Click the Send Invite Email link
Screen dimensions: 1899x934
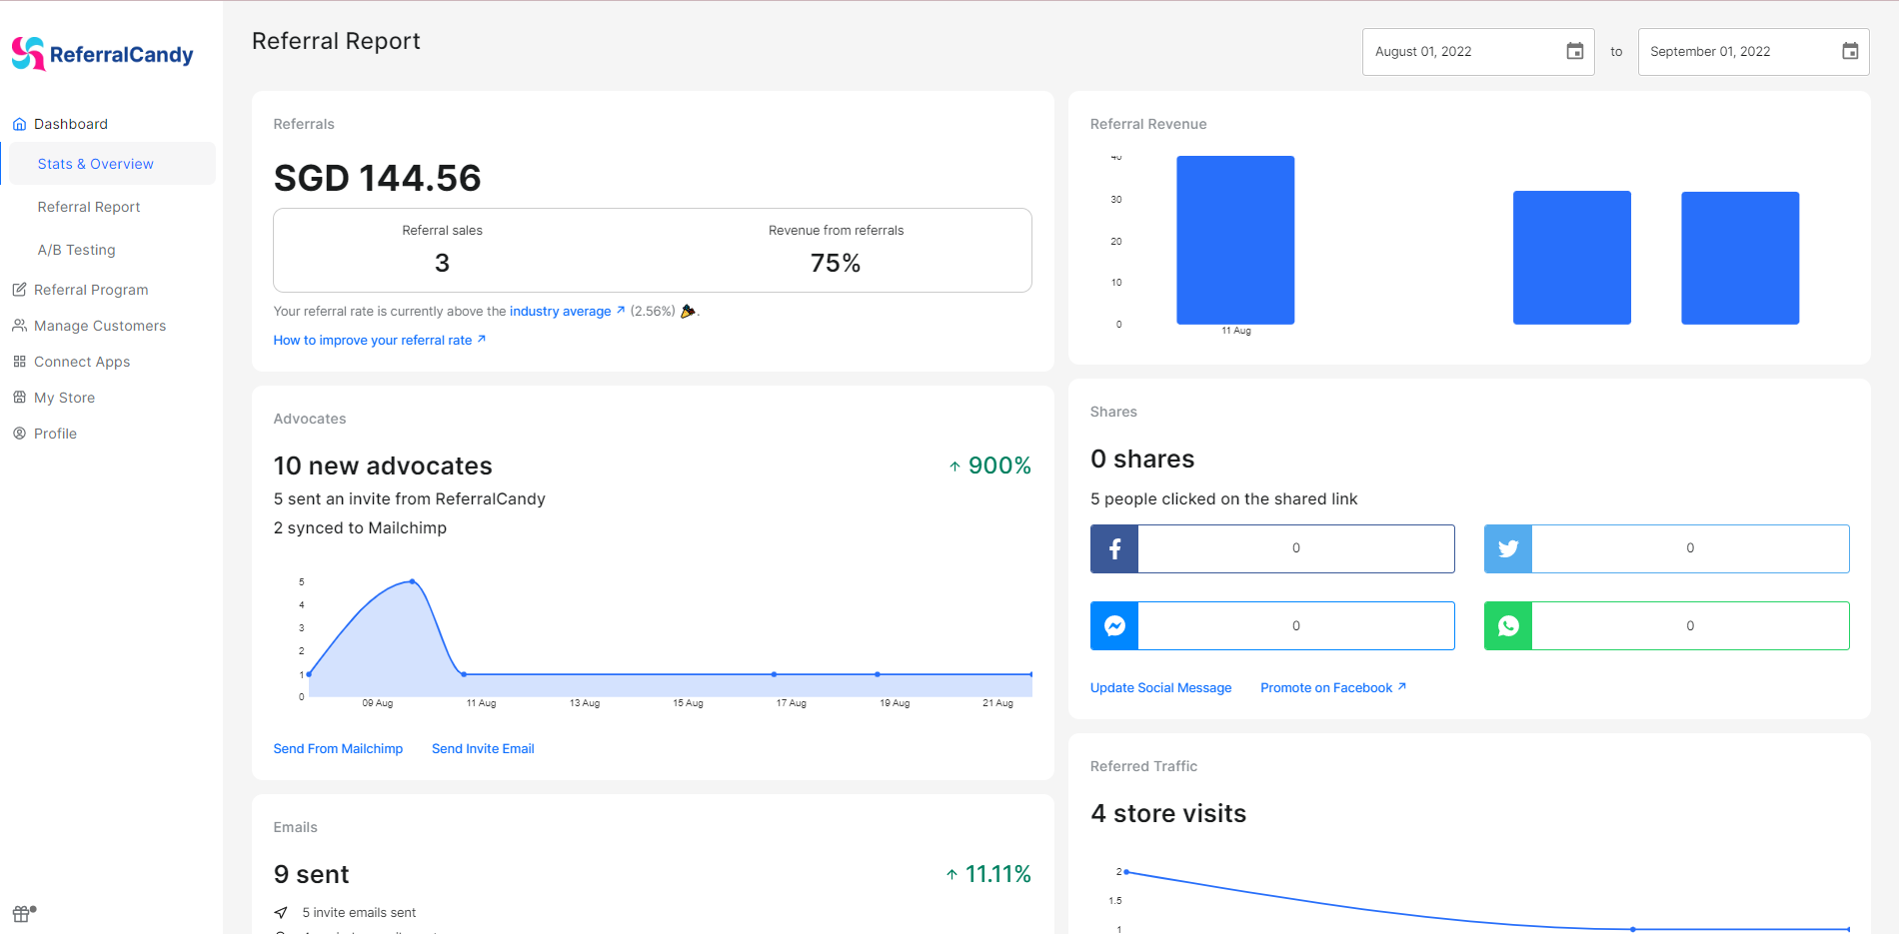483,748
